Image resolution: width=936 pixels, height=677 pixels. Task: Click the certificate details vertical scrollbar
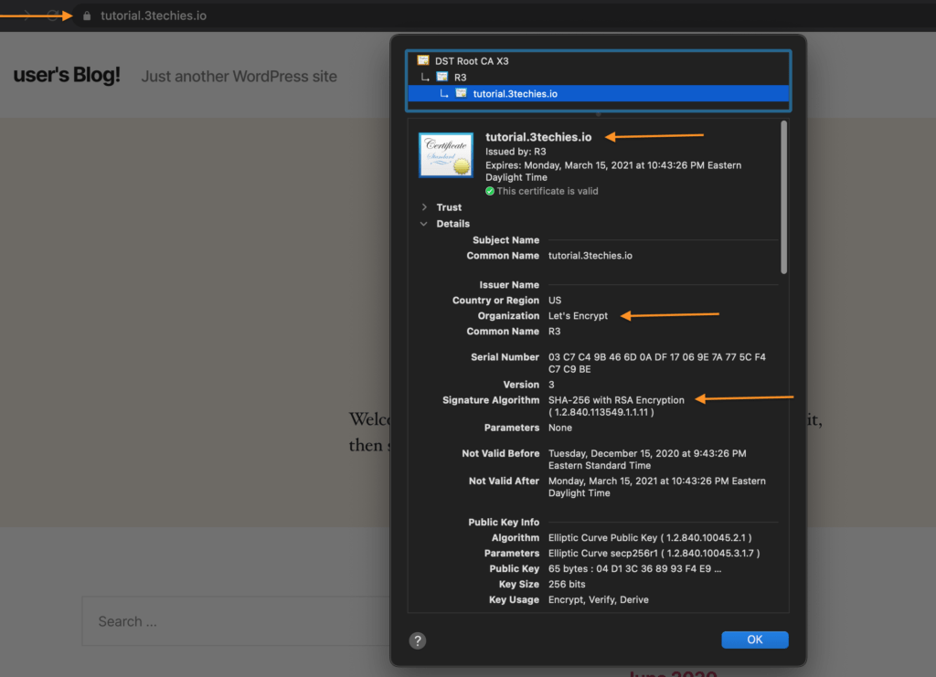782,196
